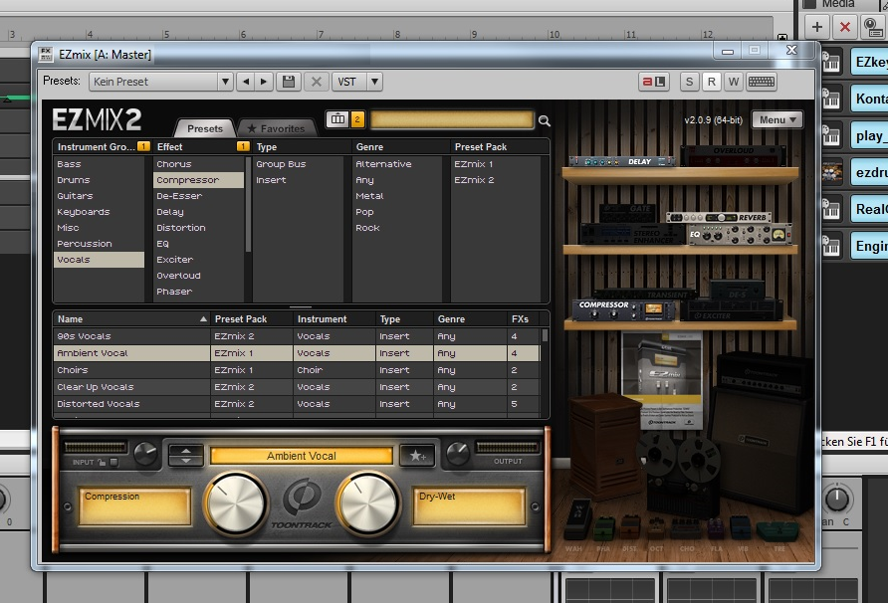Select Vocals in Instrument Group list
The width and height of the screenshot is (888, 603).
99,260
